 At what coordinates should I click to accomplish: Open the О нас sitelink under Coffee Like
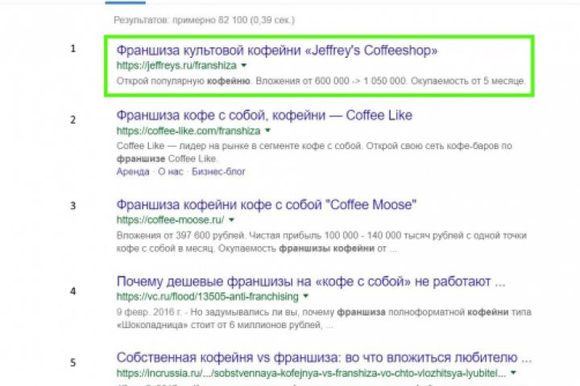[171, 172]
